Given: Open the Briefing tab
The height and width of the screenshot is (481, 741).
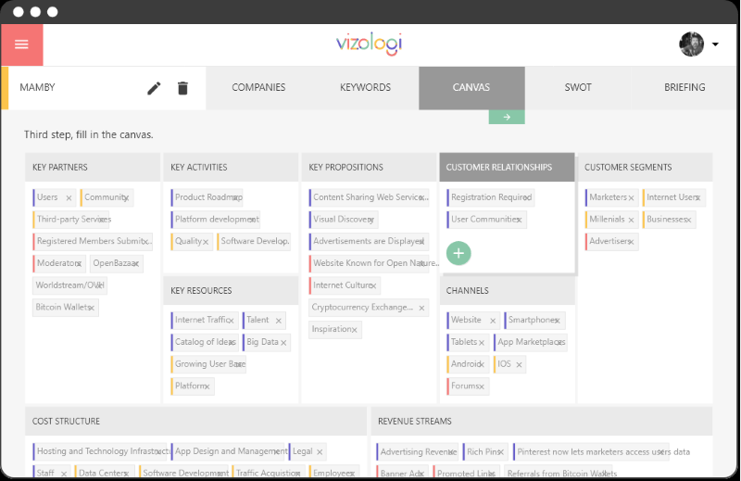Looking at the screenshot, I should 684,87.
